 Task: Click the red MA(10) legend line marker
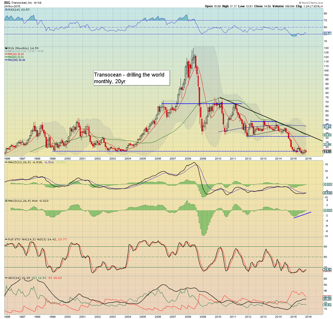click(x=6, y=54)
